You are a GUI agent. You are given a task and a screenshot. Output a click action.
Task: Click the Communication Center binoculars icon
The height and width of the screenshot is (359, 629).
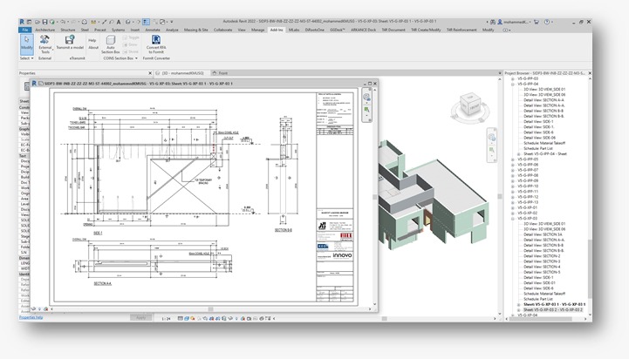tap(493, 22)
